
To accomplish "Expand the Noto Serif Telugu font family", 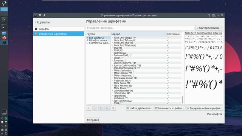I will point(112,40).
